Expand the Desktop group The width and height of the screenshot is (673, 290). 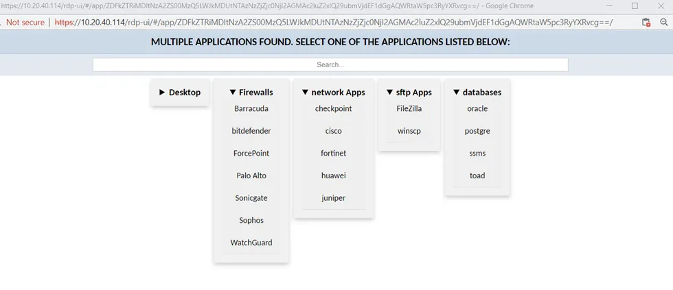pyautogui.click(x=180, y=92)
